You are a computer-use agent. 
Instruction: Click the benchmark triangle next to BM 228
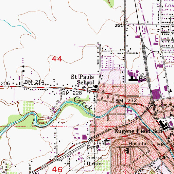point(84,89)
